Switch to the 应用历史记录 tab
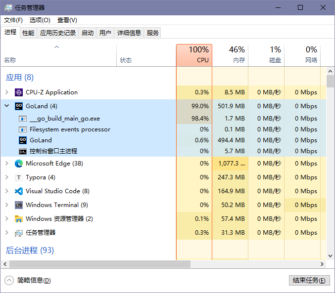This screenshot has height=293, width=335. point(58,33)
